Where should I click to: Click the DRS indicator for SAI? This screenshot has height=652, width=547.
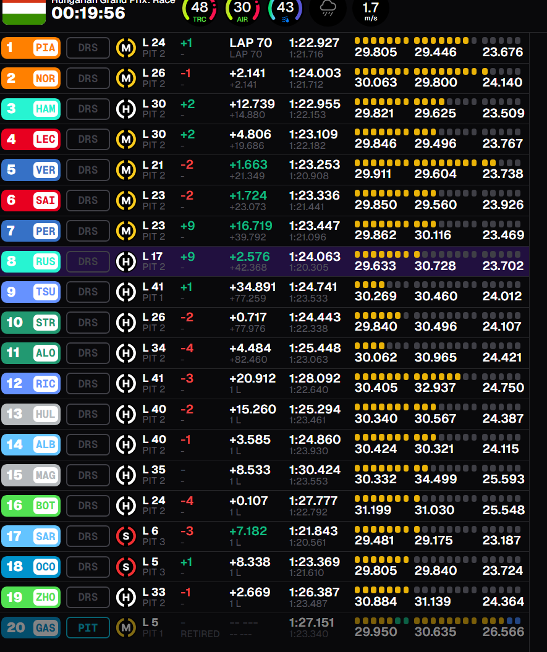click(88, 200)
